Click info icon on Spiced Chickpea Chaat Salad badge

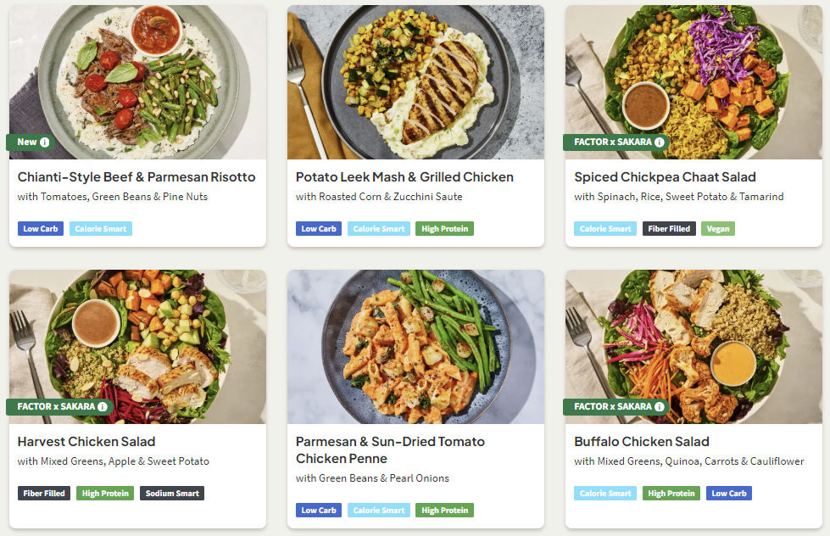pyautogui.click(x=659, y=142)
